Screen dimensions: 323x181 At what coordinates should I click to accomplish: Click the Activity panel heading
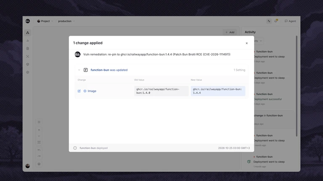(250, 32)
